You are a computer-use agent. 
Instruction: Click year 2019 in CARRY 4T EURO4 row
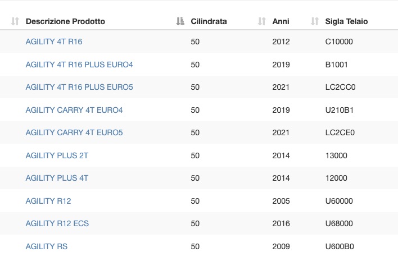click(x=281, y=110)
